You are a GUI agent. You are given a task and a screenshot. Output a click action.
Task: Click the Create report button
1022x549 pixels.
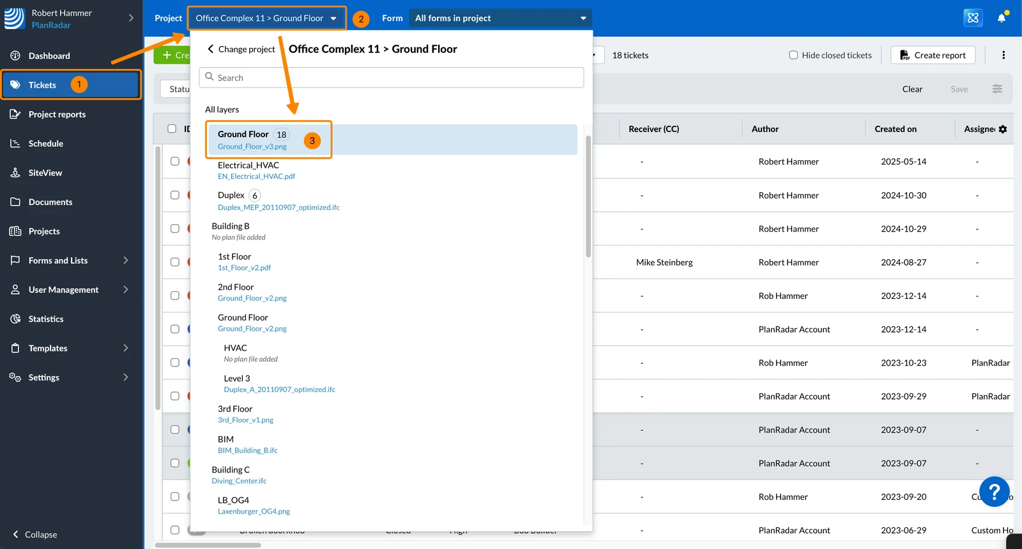tap(933, 55)
